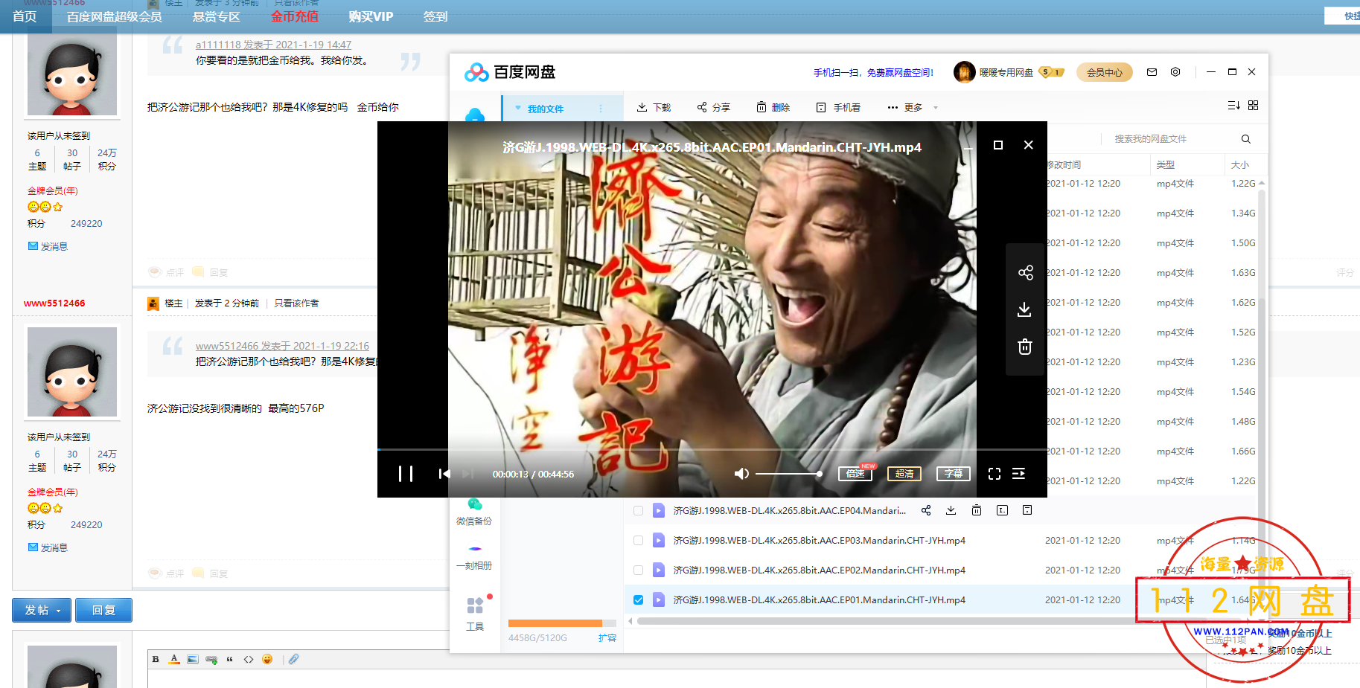The height and width of the screenshot is (688, 1360).
Task: Sort file list by 类型 column
Action: pos(1166,165)
